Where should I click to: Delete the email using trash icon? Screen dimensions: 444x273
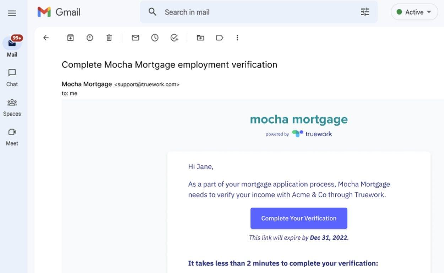pyautogui.click(x=109, y=38)
